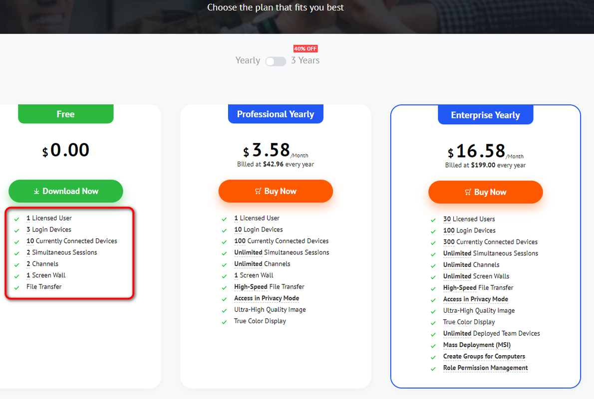Click 'True Color Display' in Professional plan
The height and width of the screenshot is (399, 594).
(260, 321)
